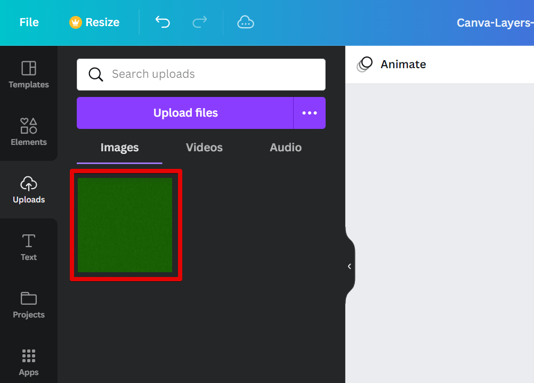Stay on the Images tab

[x=119, y=148]
